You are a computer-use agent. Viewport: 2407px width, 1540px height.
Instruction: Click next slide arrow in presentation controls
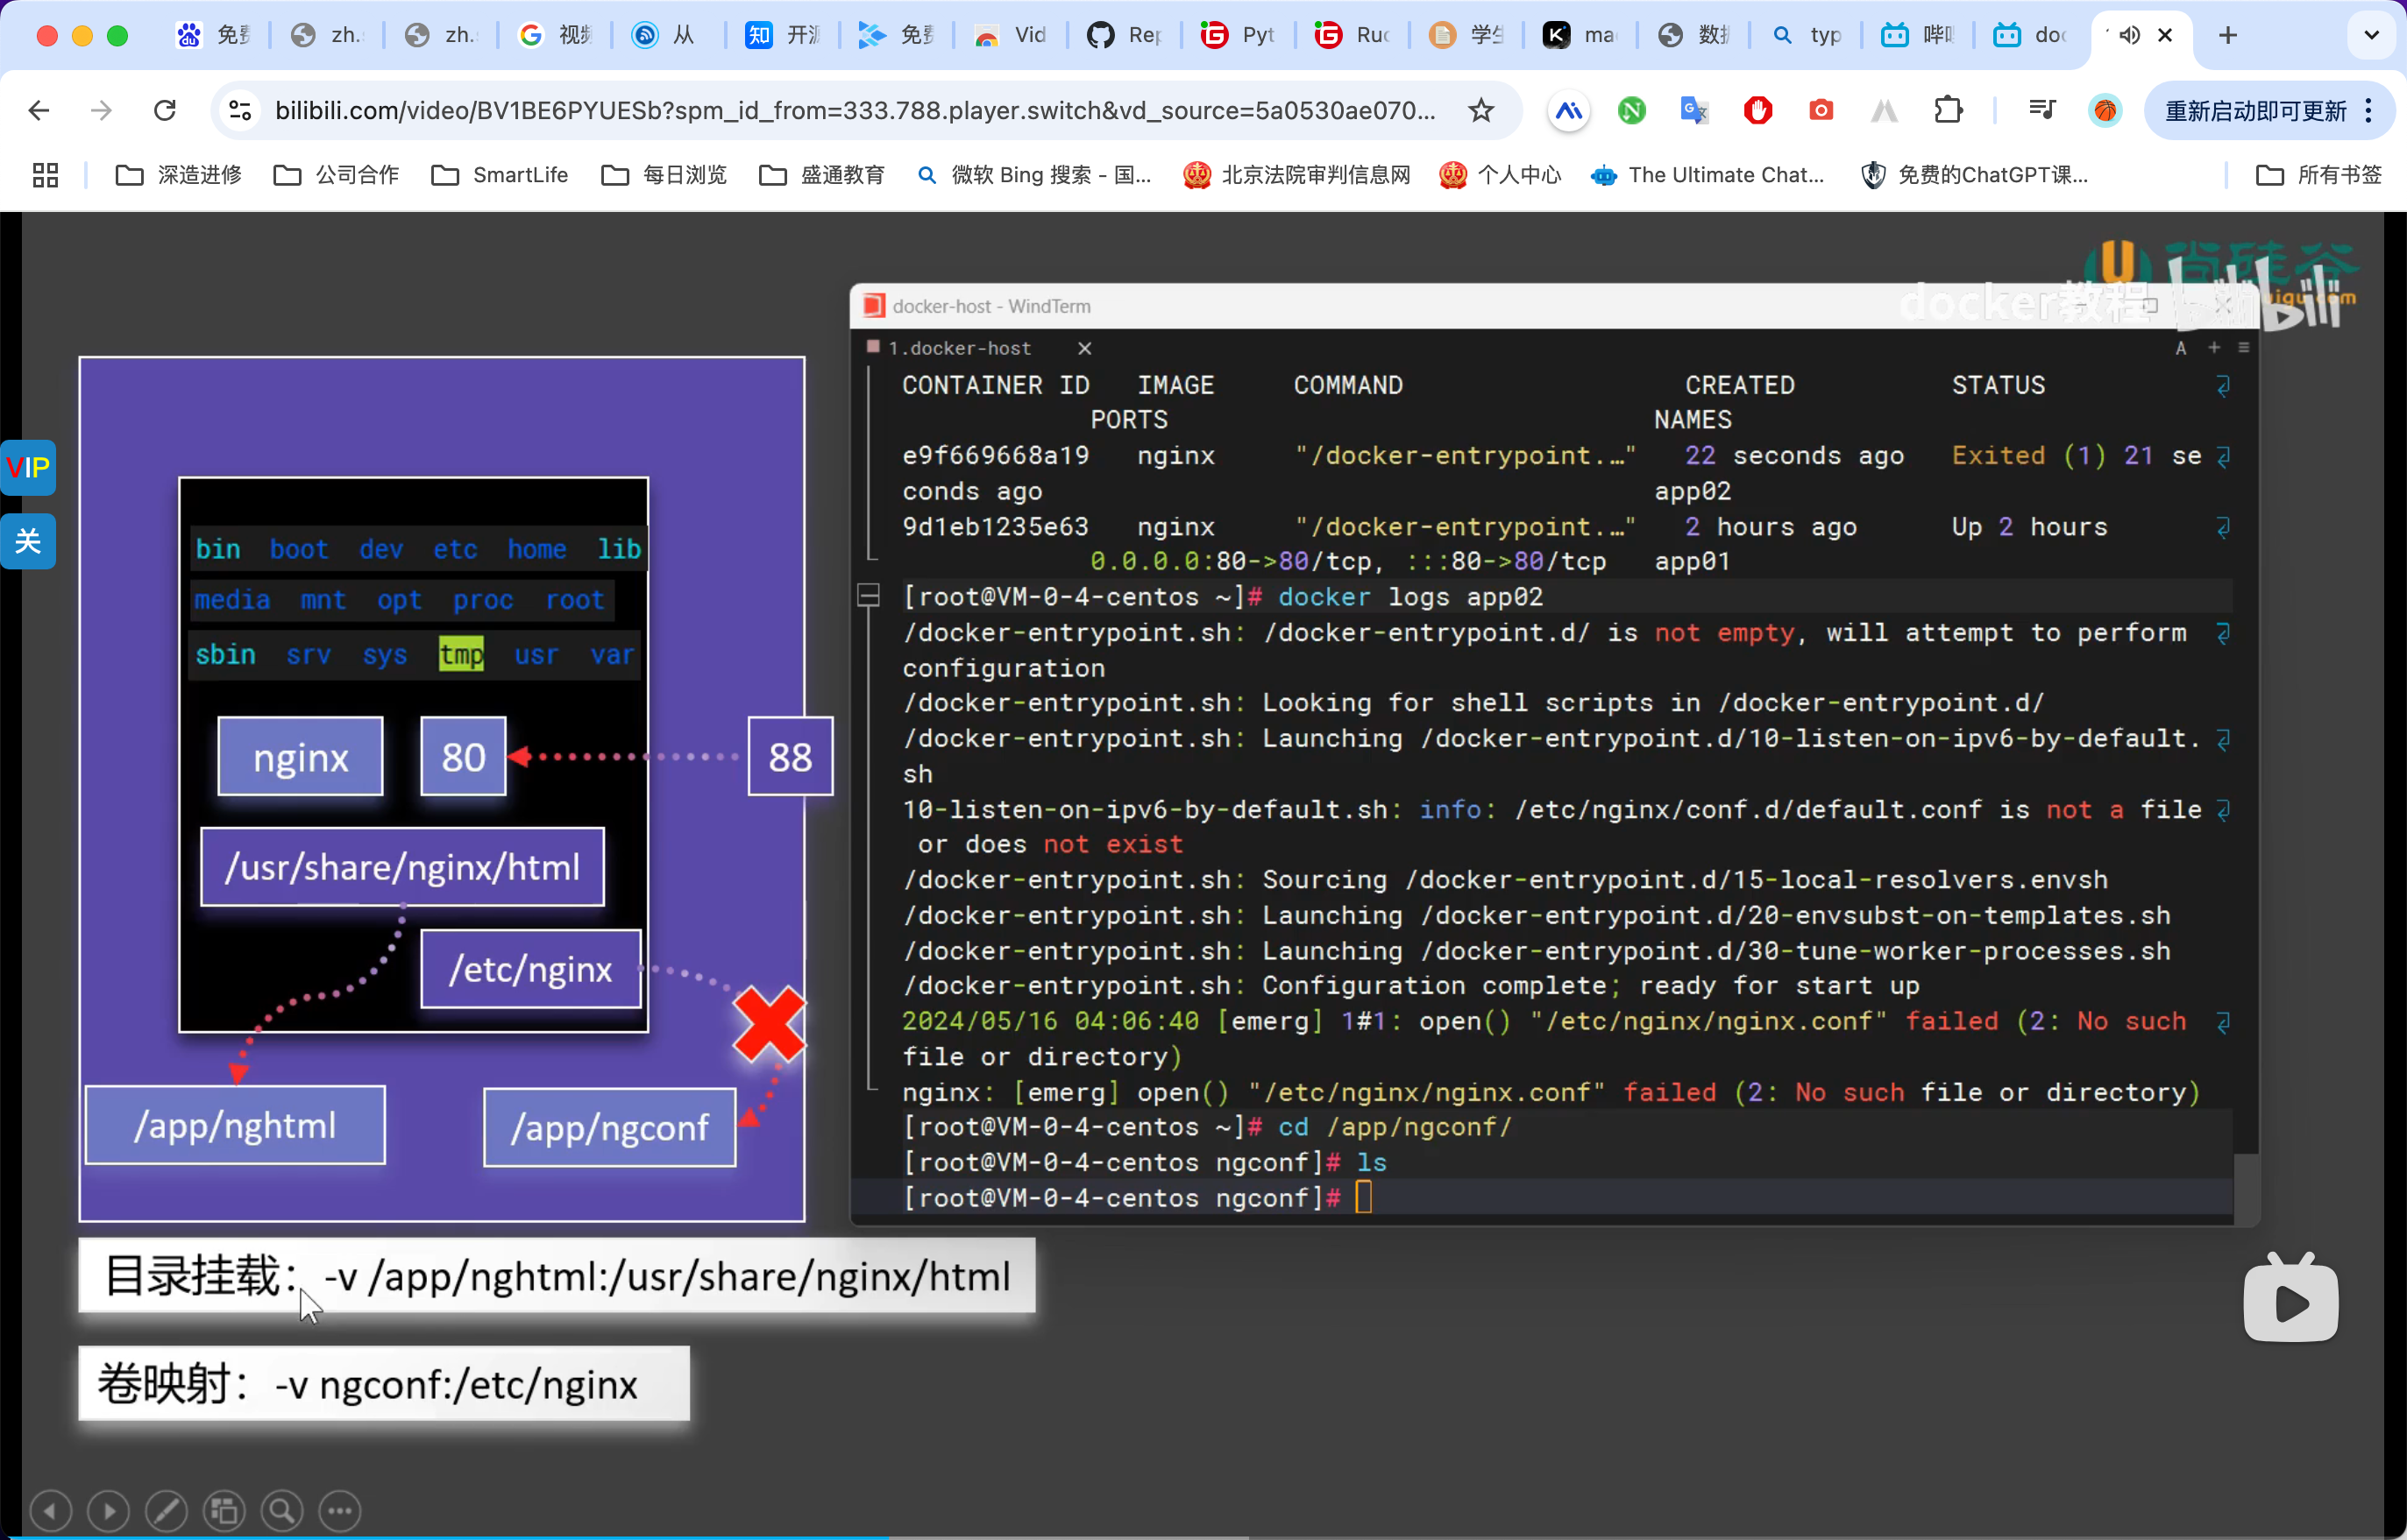tap(108, 1510)
